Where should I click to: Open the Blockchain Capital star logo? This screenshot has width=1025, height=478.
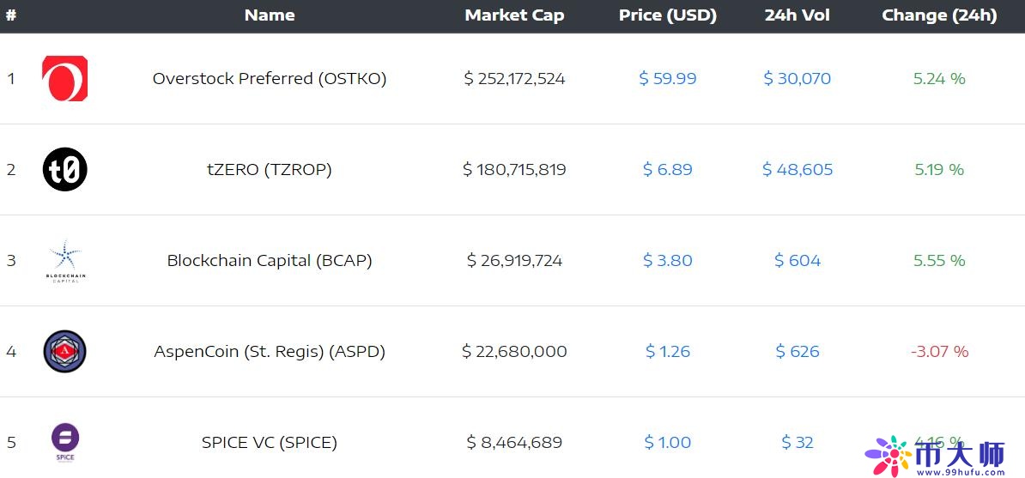pyautogui.click(x=65, y=261)
